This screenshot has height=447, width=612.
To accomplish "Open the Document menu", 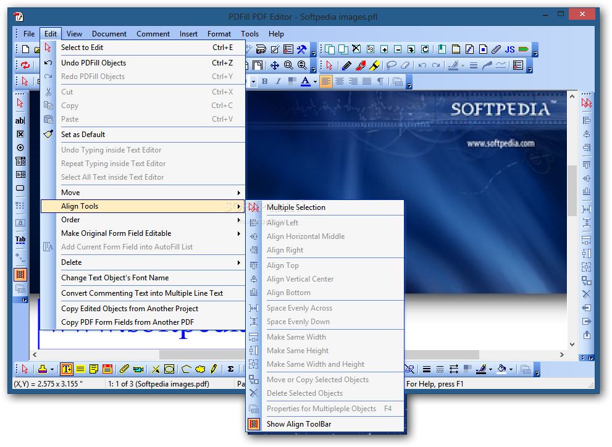I will point(109,33).
